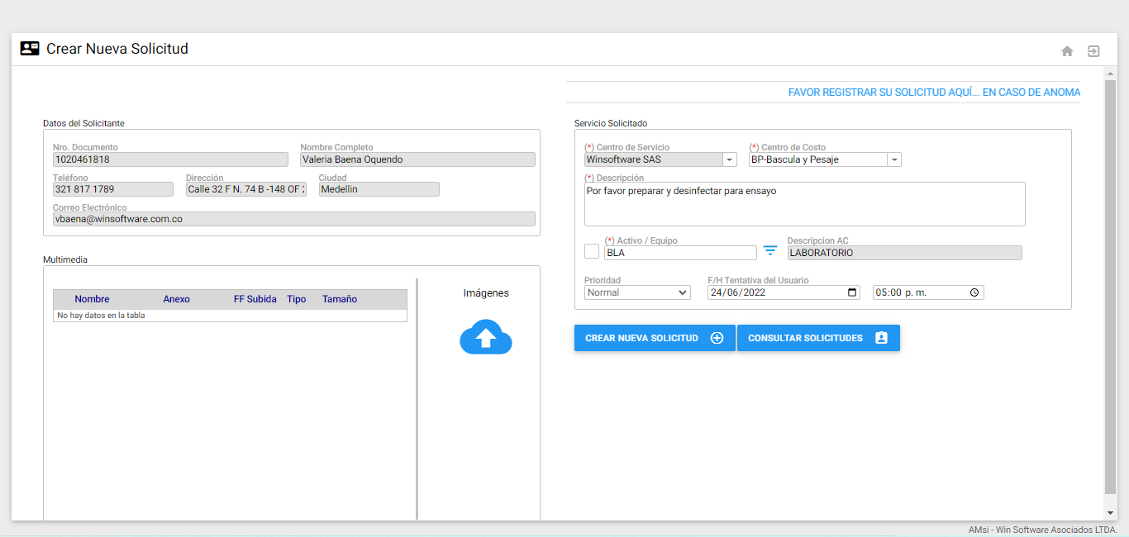
Task: Sort table by Tamaño column header
Action: [340, 299]
